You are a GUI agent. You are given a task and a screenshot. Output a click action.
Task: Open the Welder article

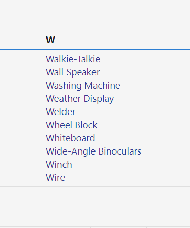point(60,112)
